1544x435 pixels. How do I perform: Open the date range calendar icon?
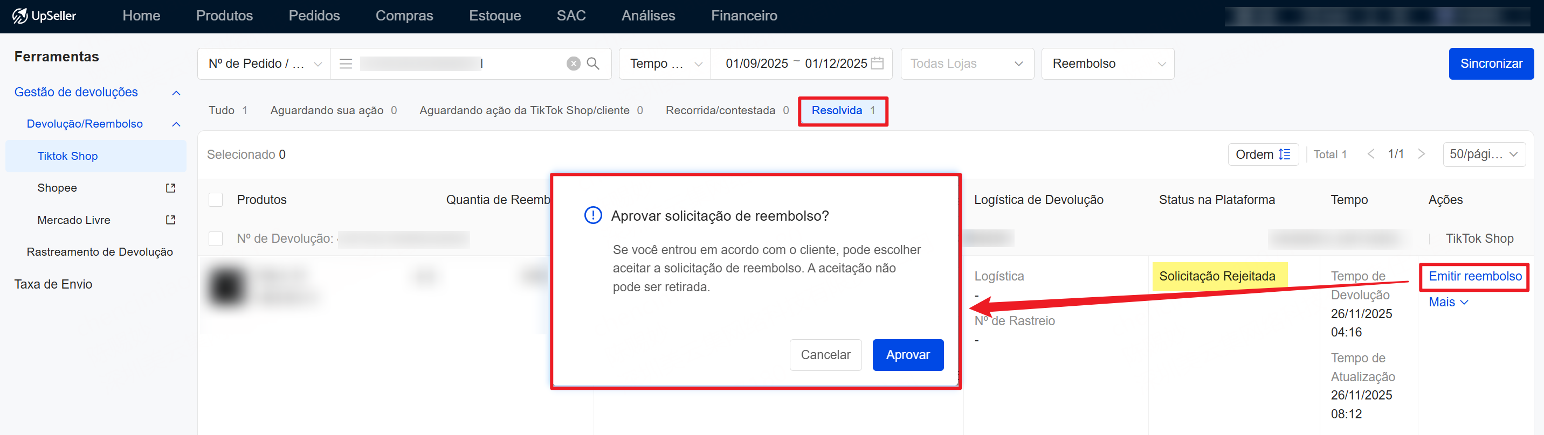(x=877, y=64)
